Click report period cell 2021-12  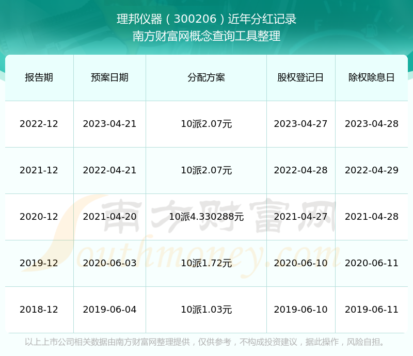point(39,170)
